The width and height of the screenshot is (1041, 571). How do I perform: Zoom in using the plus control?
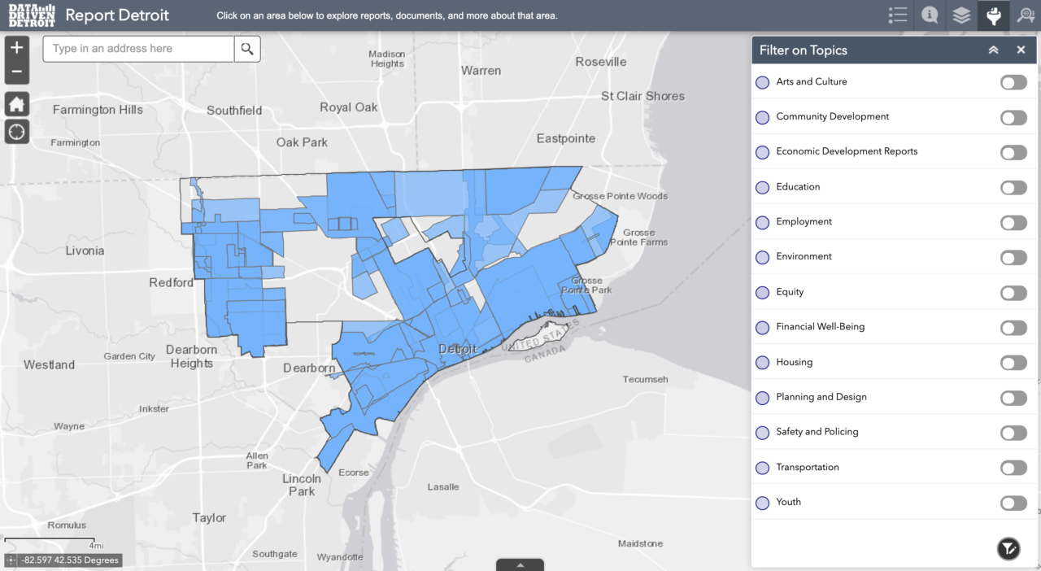coord(16,48)
